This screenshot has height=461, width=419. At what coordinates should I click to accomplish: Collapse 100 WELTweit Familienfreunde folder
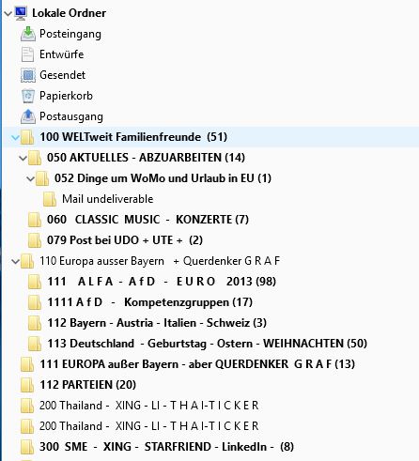(x=15, y=137)
